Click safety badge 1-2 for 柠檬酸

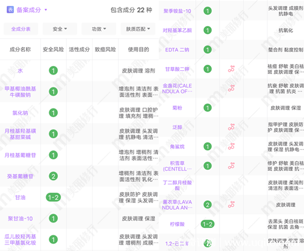coord(207,224)
